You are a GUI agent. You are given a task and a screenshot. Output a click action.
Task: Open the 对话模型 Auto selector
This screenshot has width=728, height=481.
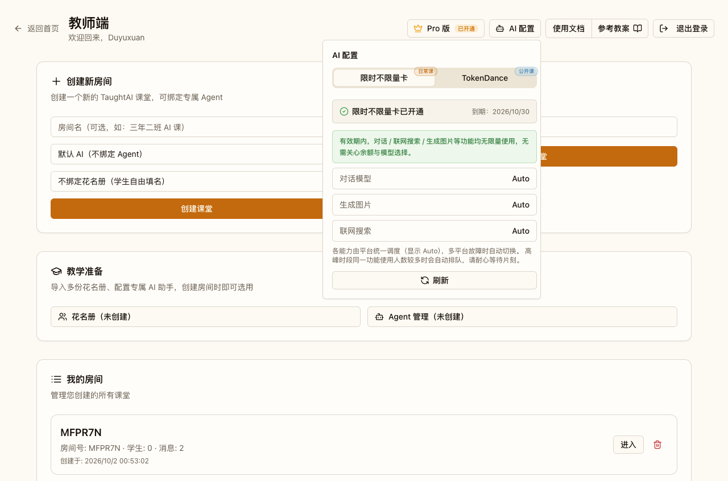tap(435, 179)
